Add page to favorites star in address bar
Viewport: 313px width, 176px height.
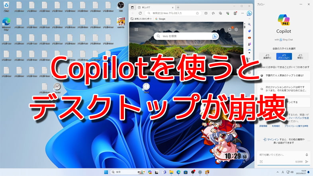click(x=197, y=13)
